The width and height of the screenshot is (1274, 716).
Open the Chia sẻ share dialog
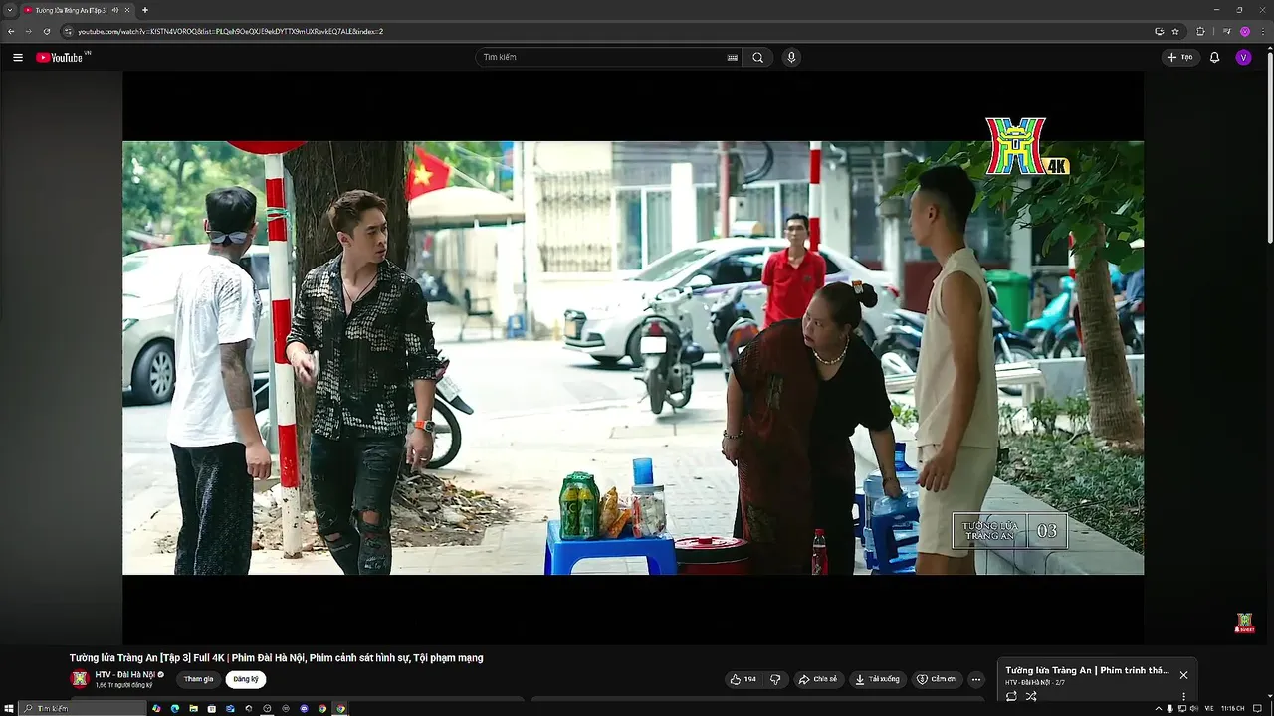click(818, 679)
